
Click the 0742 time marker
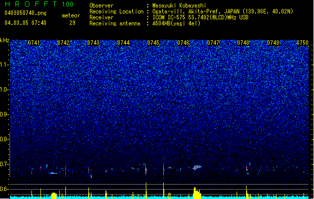(63, 43)
